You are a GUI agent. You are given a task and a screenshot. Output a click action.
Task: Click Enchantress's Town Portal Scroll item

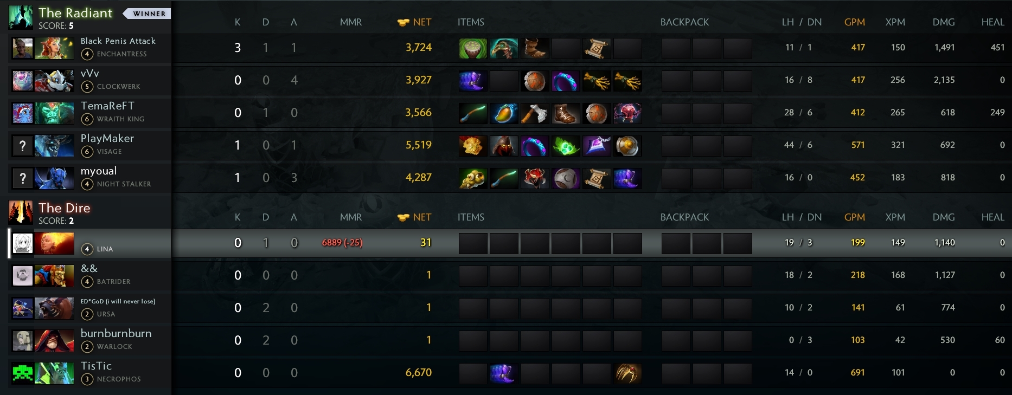tap(597, 48)
